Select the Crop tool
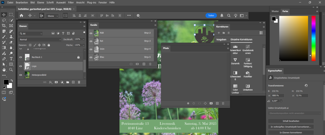This screenshot has width=325, height=135. (4, 25)
